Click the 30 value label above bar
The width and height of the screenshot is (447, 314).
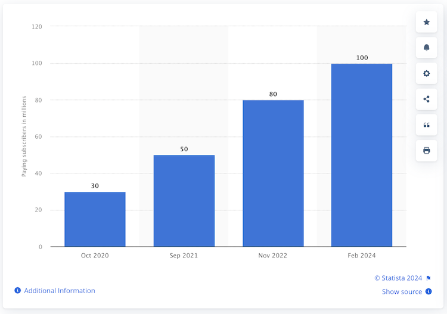click(x=95, y=186)
